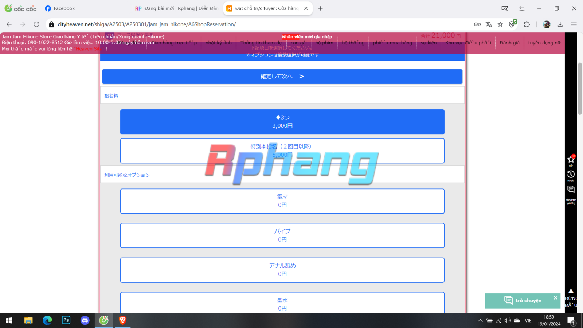Show hidden system tray icons
Viewport: 583px width, 328px height.
pos(480,321)
